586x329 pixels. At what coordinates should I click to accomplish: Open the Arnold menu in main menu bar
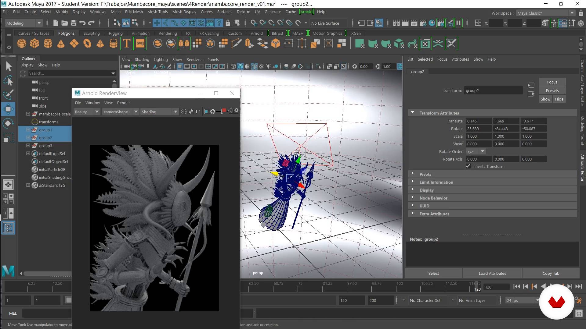[x=306, y=12]
